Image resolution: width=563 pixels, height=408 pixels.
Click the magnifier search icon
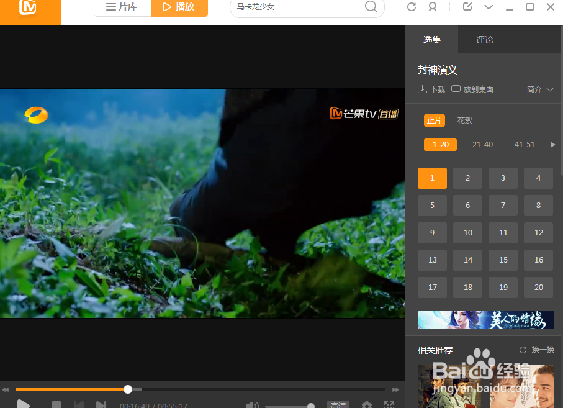(x=371, y=6)
